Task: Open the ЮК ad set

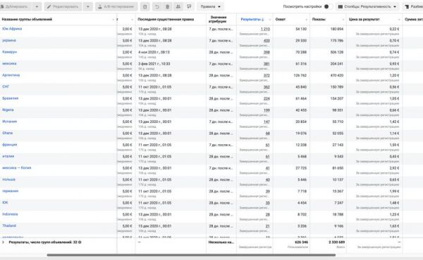Action: (x=5, y=203)
